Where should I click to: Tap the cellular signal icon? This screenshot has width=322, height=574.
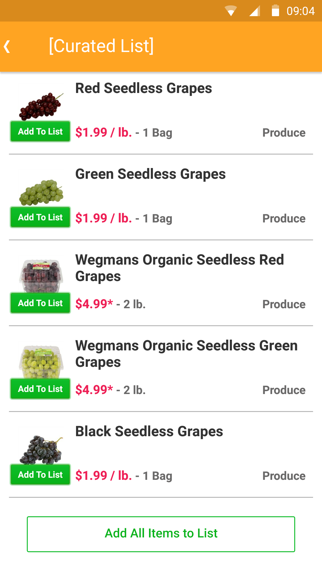click(254, 11)
